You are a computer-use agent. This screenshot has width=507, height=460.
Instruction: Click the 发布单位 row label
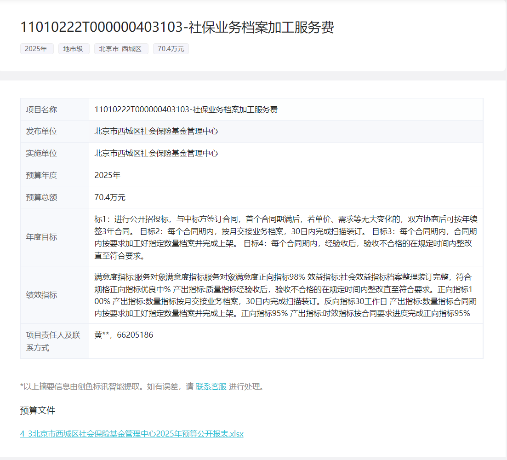[x=41, y=131]
